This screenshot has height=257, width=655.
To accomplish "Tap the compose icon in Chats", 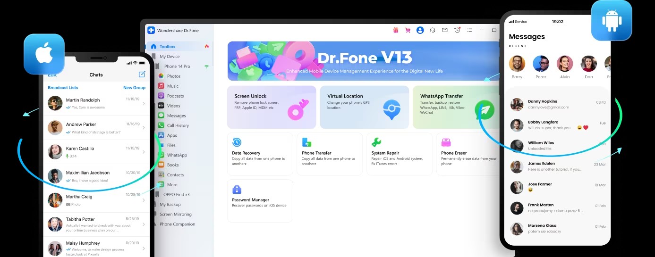I will click(142, 75).
